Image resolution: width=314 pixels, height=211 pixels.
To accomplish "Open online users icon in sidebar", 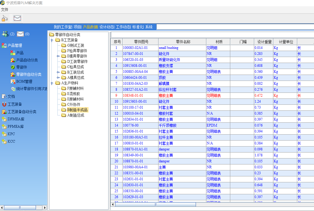I will pyautogui.click(x=5, y=34).
